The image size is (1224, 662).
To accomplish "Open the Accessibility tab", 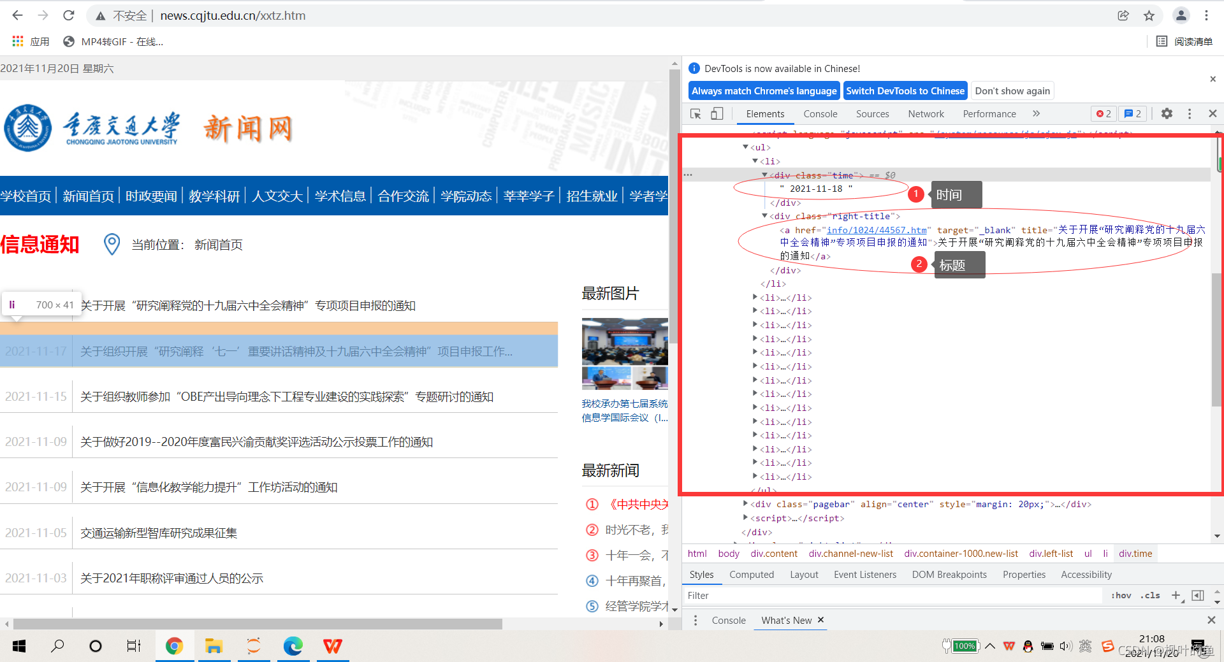I will pos(1086,575).
